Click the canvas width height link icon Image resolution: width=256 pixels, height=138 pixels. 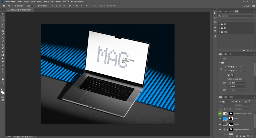tap(221, 69)
